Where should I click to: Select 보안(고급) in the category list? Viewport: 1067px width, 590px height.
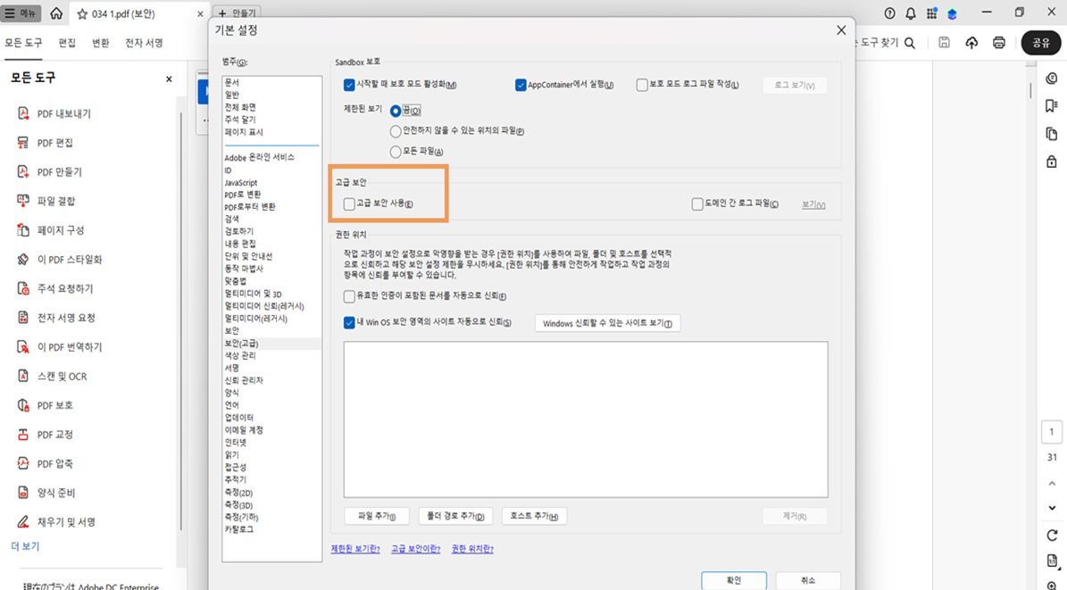242,344
